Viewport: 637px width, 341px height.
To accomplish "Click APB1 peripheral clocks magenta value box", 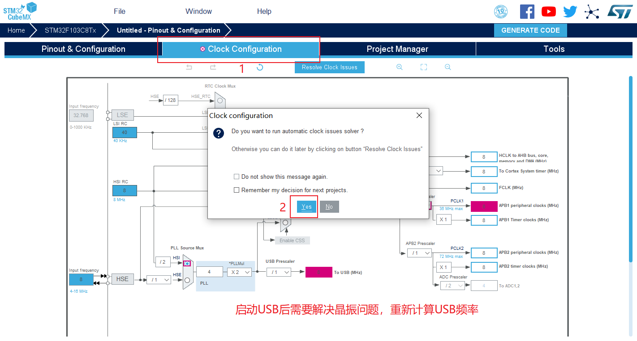I will [x=484, y=206].
